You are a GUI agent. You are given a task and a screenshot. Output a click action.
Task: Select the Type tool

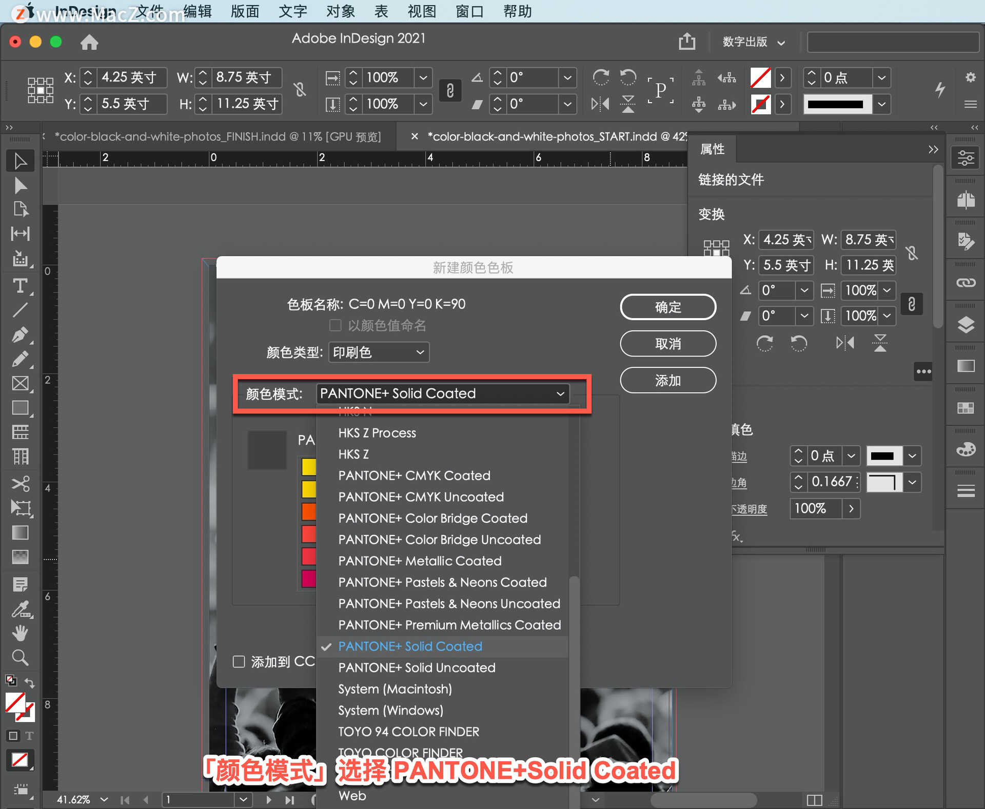click(21, 286)
